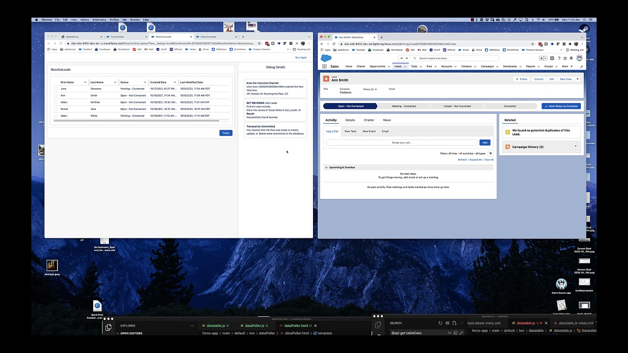Open the Created Date column menu

tap(175, 82)
